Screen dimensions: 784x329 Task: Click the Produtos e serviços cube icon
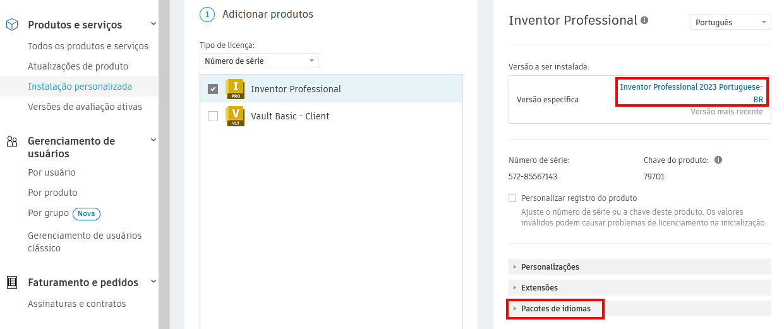12,25
